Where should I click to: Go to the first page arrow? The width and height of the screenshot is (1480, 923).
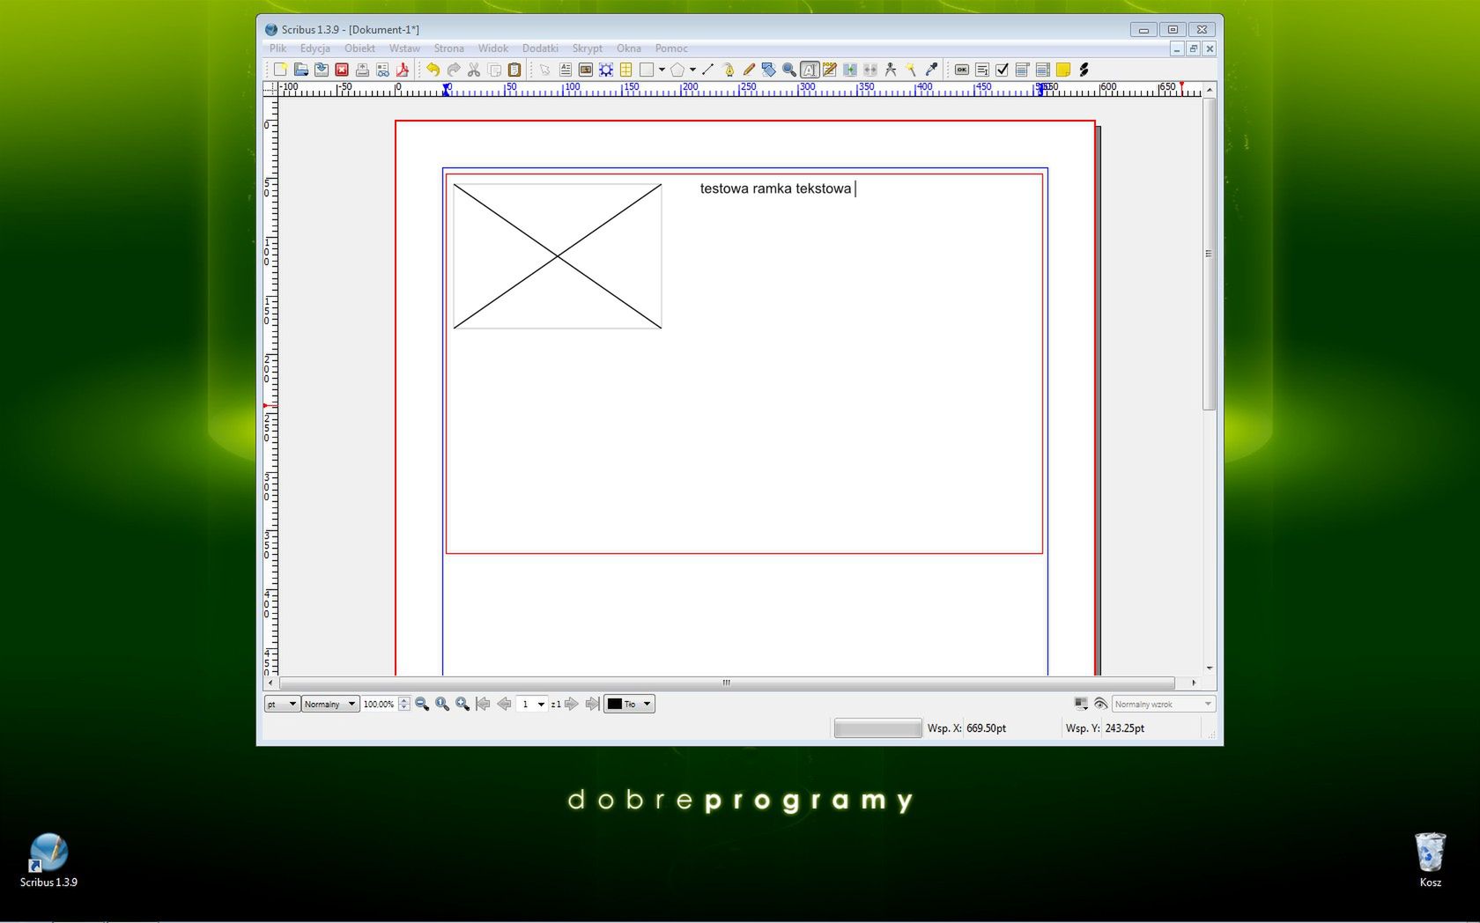coord(483,704)
